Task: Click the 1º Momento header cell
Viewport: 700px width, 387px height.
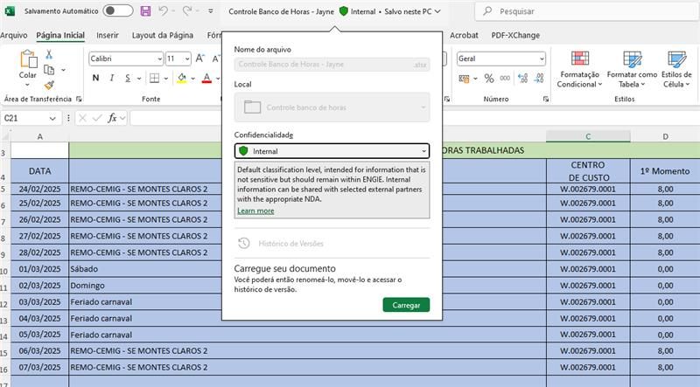Action: click(x=665, y=171)
